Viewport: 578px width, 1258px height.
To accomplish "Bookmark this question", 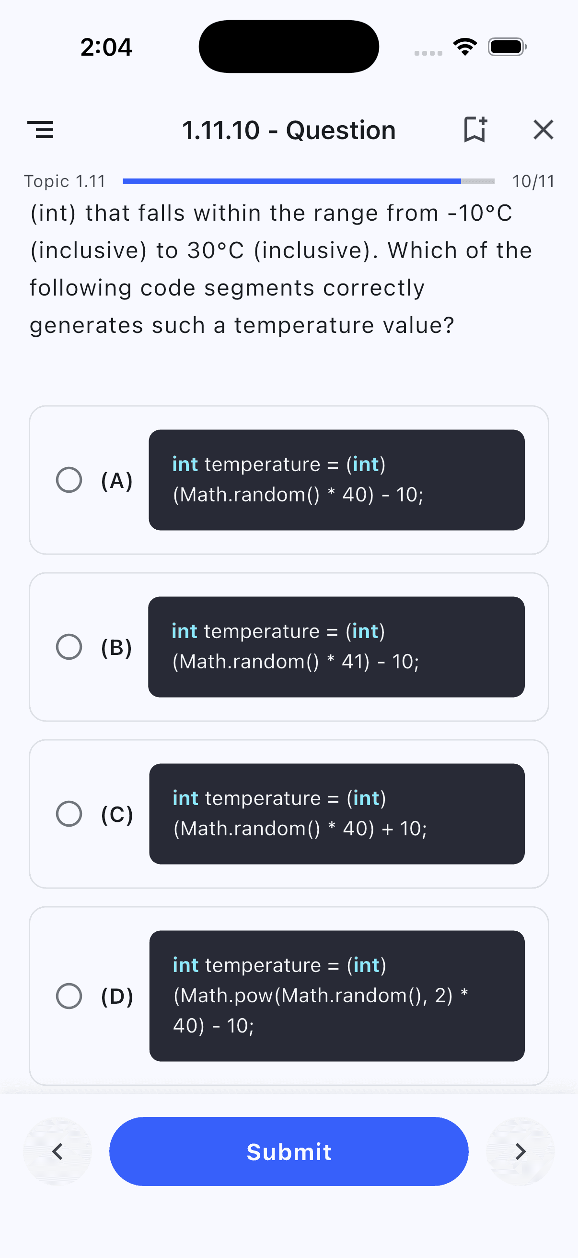I will tap(474, 130).
